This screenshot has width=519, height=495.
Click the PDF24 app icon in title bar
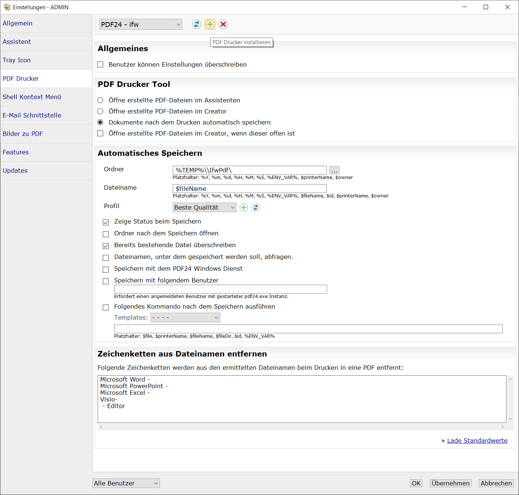pos(7,7)
